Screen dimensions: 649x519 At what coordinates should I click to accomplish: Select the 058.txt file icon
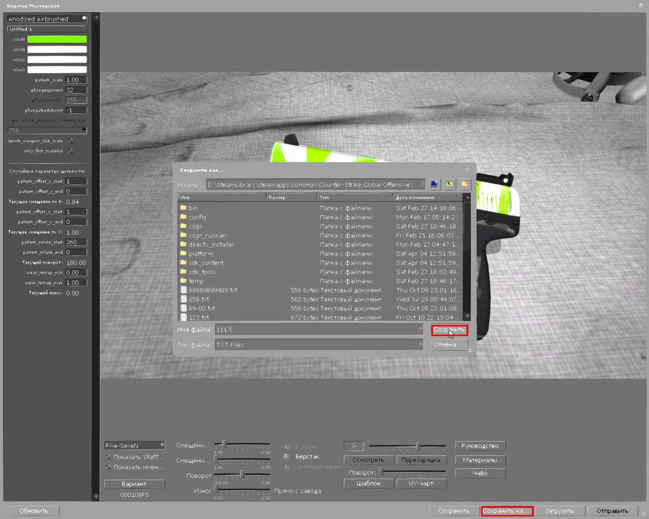tap(184, 299)
